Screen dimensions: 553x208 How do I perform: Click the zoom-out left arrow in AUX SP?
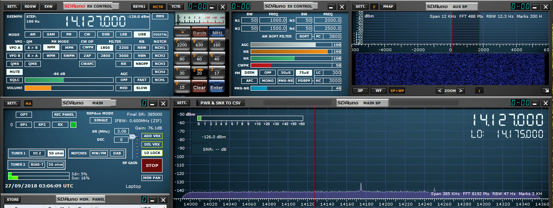[440, 91]
